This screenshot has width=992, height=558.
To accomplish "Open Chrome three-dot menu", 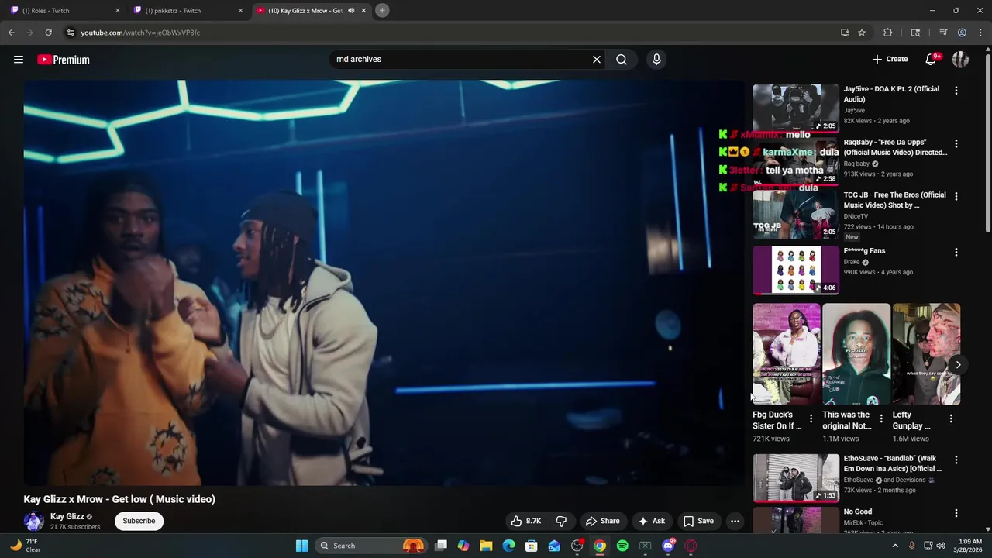I will 981,33.
